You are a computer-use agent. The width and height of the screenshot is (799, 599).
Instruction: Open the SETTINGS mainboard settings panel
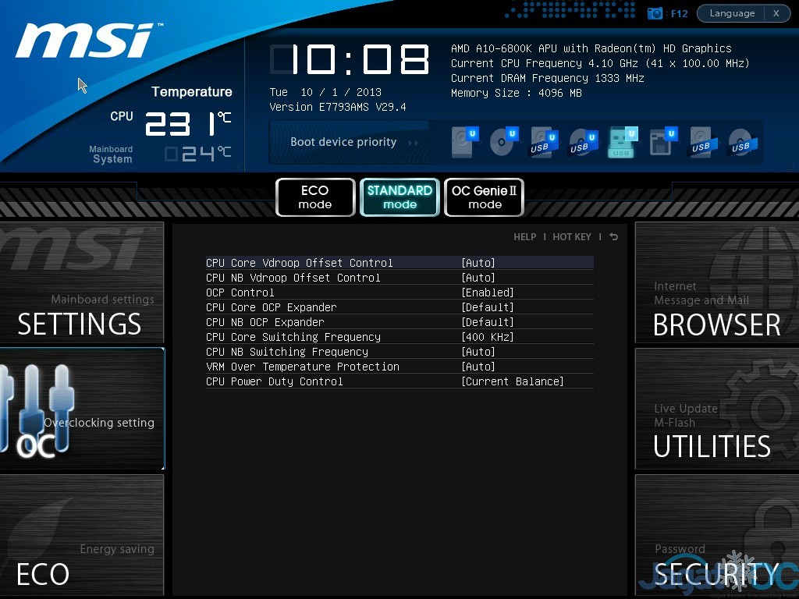tap(81, 282)
